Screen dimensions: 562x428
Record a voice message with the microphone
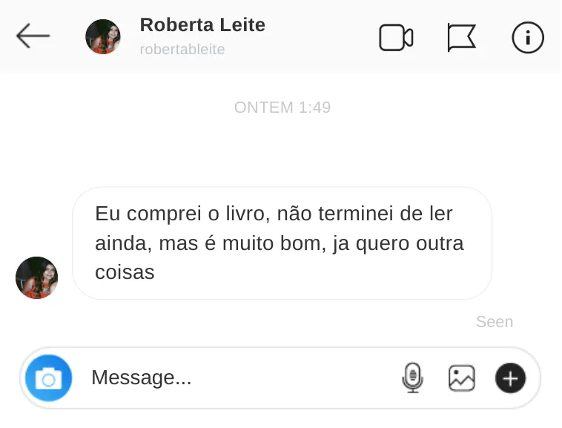[412, 378]
